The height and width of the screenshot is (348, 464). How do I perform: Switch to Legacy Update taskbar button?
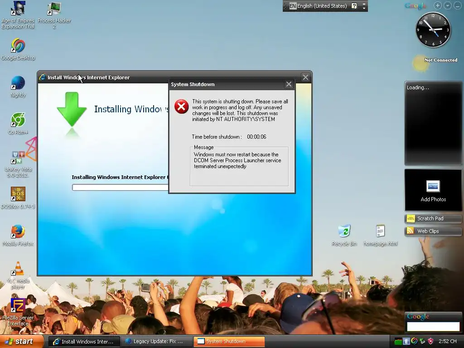[x=156, y=342]
